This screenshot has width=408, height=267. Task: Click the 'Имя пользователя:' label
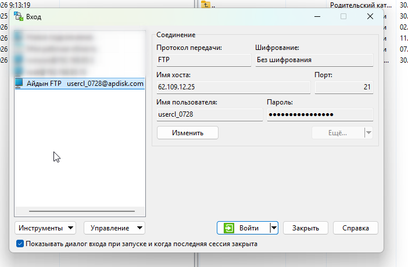click(x=187, y=102)
